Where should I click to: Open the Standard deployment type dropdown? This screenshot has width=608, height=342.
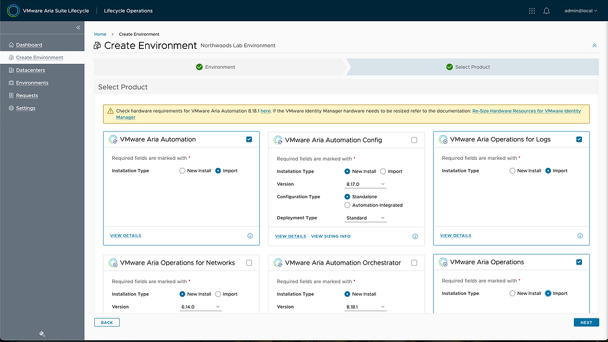[365, 218]
